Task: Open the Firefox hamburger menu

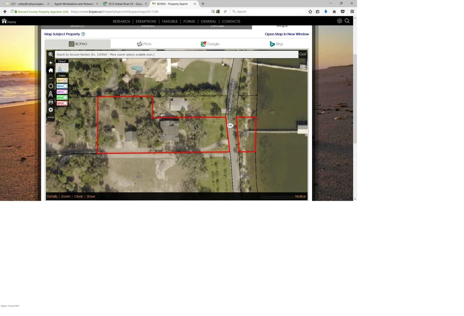Action: [x=352, y=12]
